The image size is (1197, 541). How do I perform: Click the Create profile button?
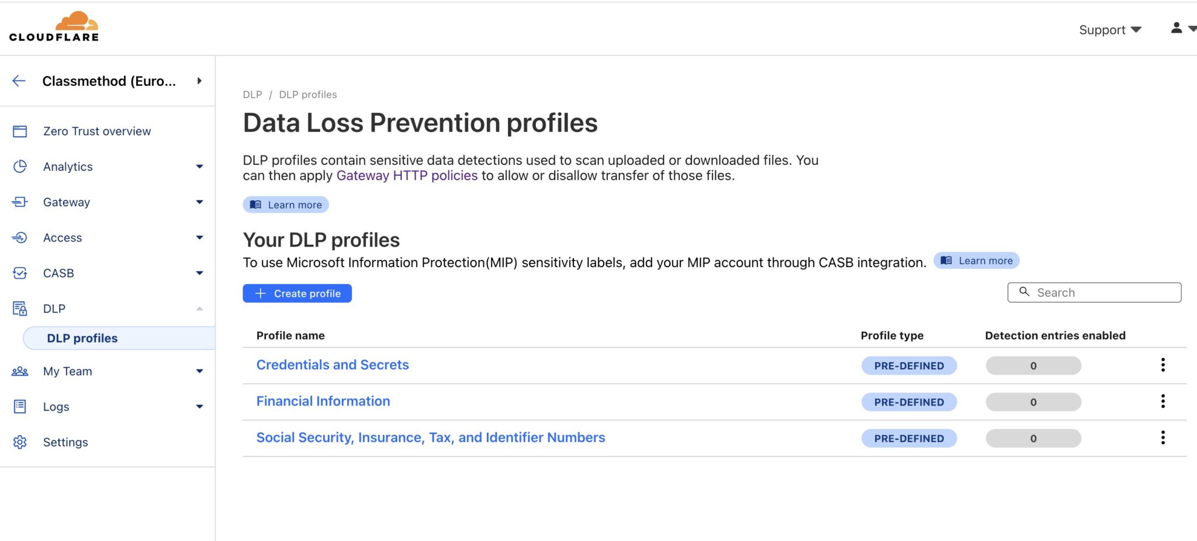[x=297, y=293]
